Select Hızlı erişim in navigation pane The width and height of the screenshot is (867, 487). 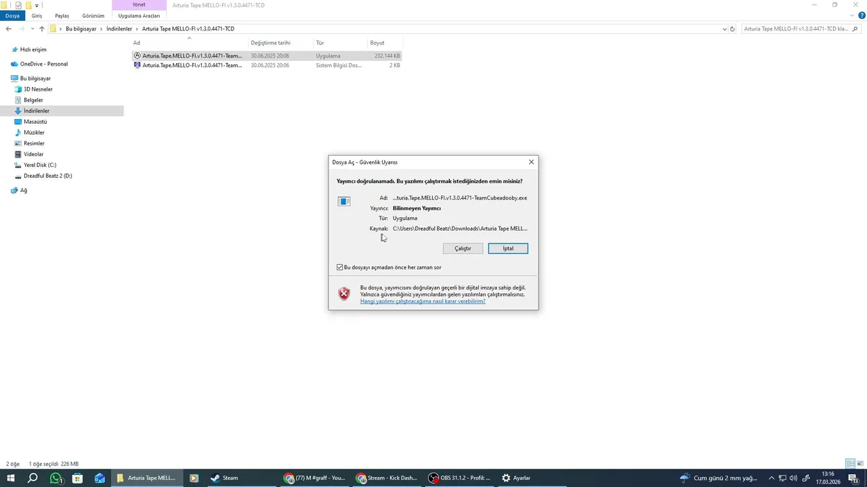click(x=33, y=49)
